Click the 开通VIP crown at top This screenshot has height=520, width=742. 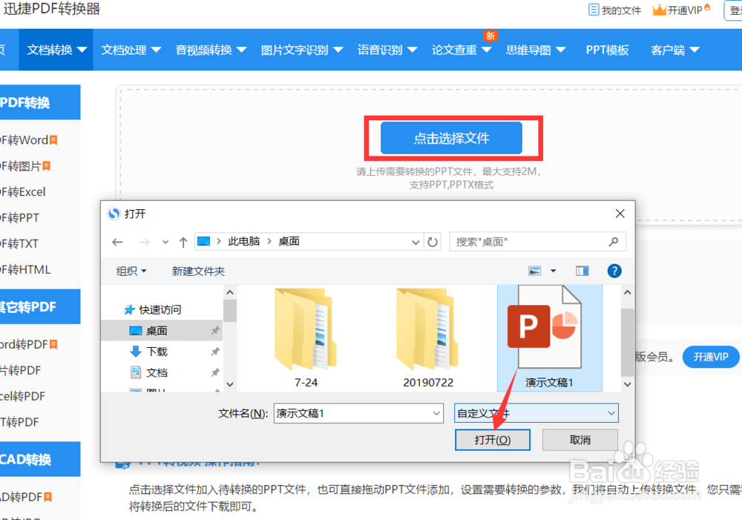[x=659, y=10]
